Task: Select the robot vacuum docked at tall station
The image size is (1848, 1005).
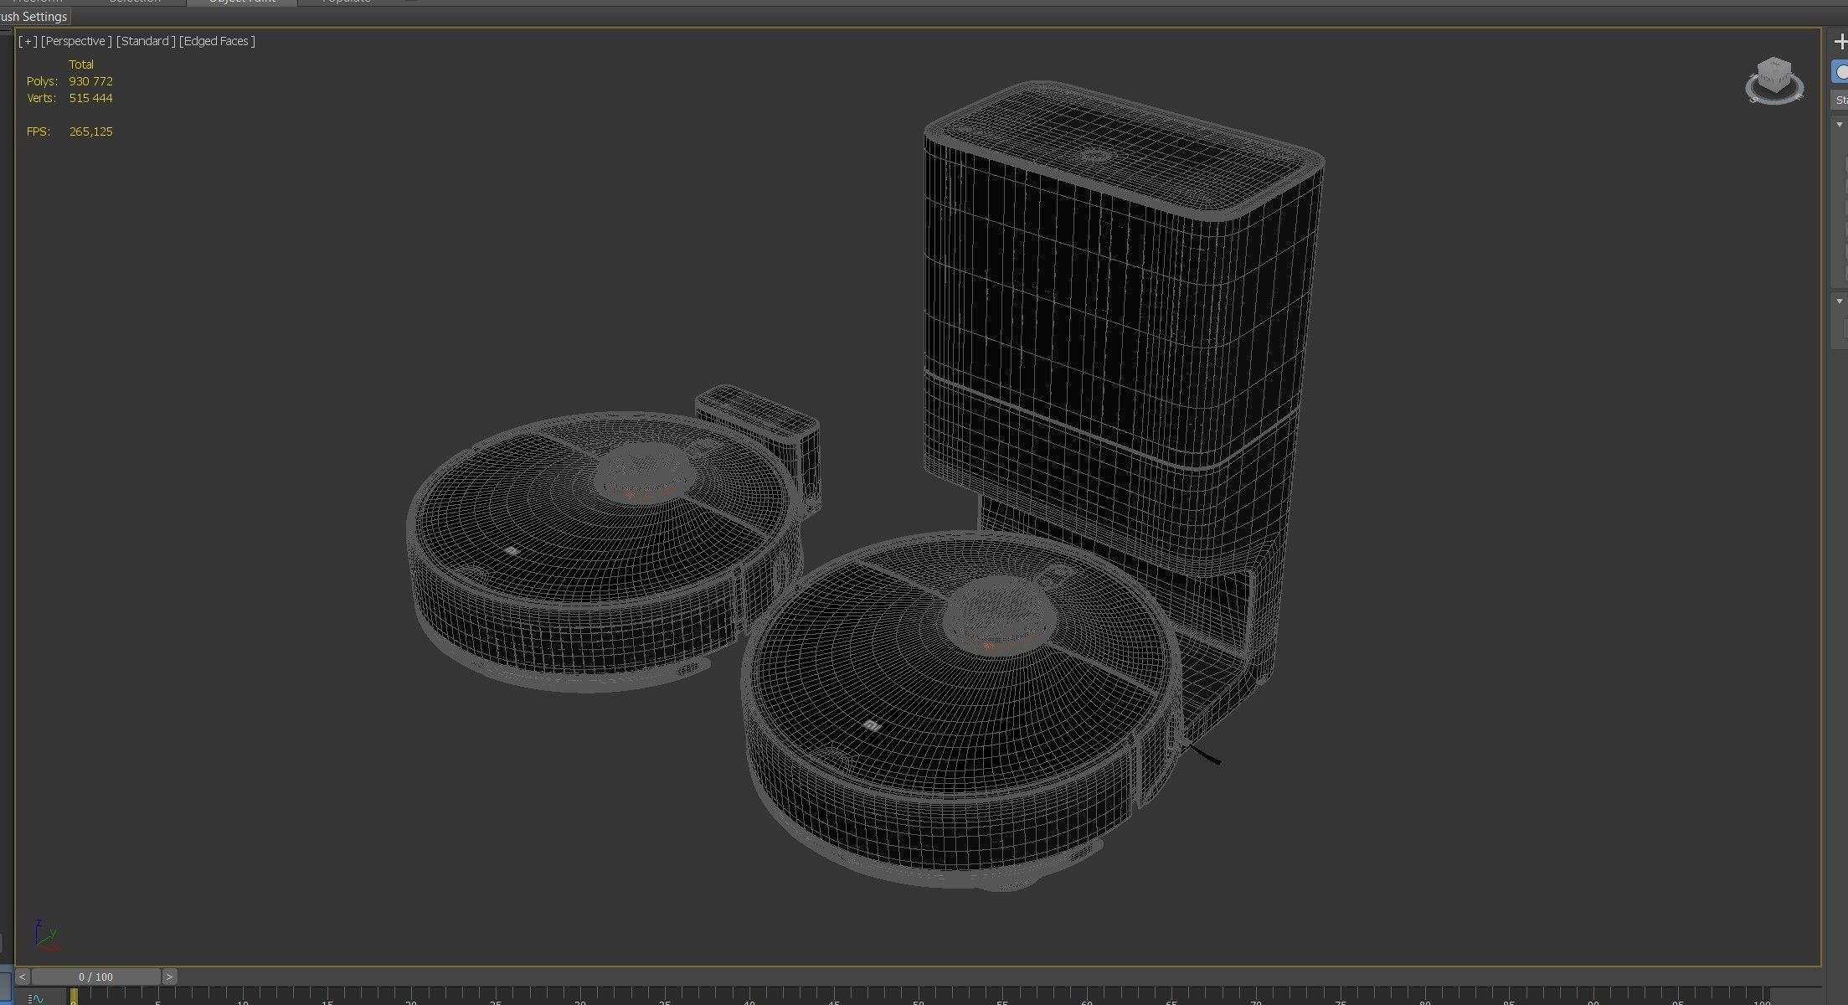Action: click(x=963, y=712)
